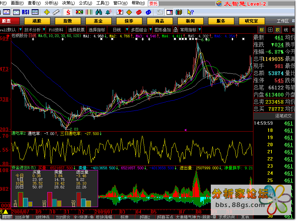
Task: Toggle the window layout panel icon
Action: [x=170, y=12]
